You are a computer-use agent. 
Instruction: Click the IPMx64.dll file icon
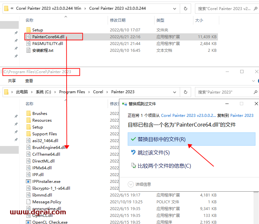(28, 168)
